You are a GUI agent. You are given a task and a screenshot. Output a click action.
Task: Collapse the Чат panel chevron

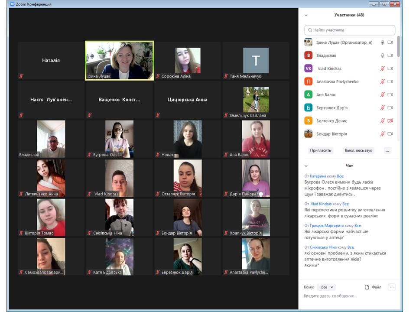click(x=306, y=166)
